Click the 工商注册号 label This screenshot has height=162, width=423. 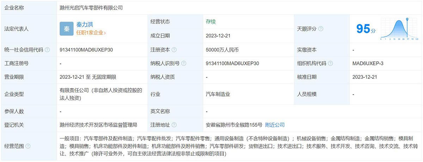pos(17,64)
